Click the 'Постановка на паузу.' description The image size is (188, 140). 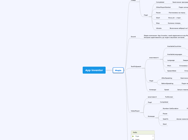click(x=177, y=13)
